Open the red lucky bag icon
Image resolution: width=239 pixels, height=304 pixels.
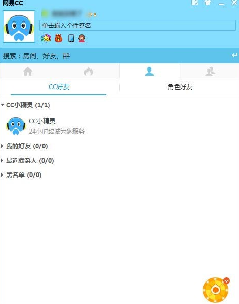pyautogui.click(x=58, y=38)
